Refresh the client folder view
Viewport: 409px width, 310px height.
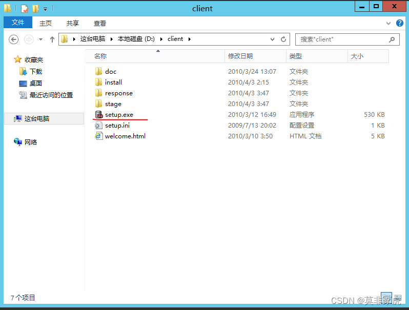point(283,39)
